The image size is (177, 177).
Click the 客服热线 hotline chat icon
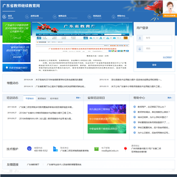click(x=29, y=148)
